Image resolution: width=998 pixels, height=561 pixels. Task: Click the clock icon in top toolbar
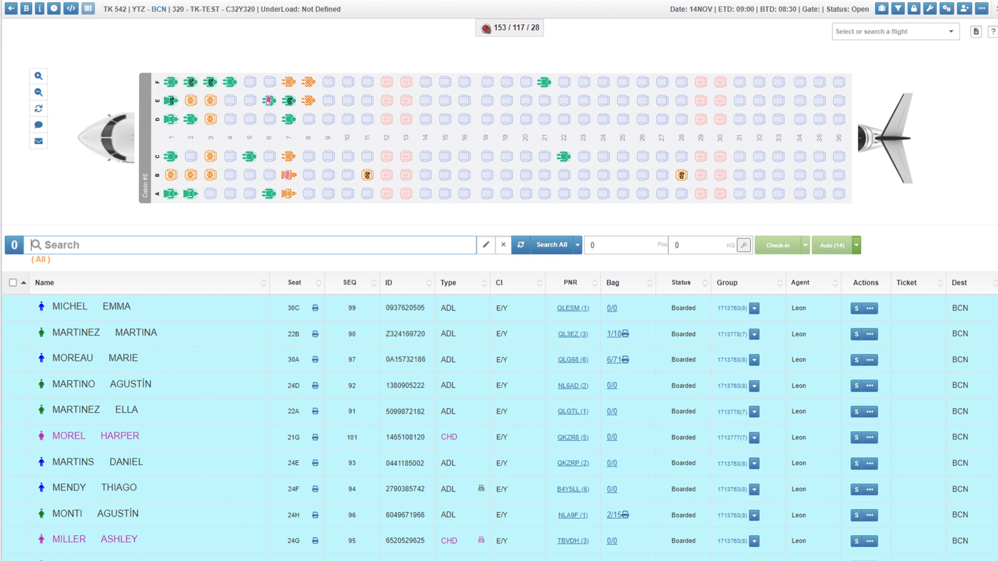click(x=54, y=9)
